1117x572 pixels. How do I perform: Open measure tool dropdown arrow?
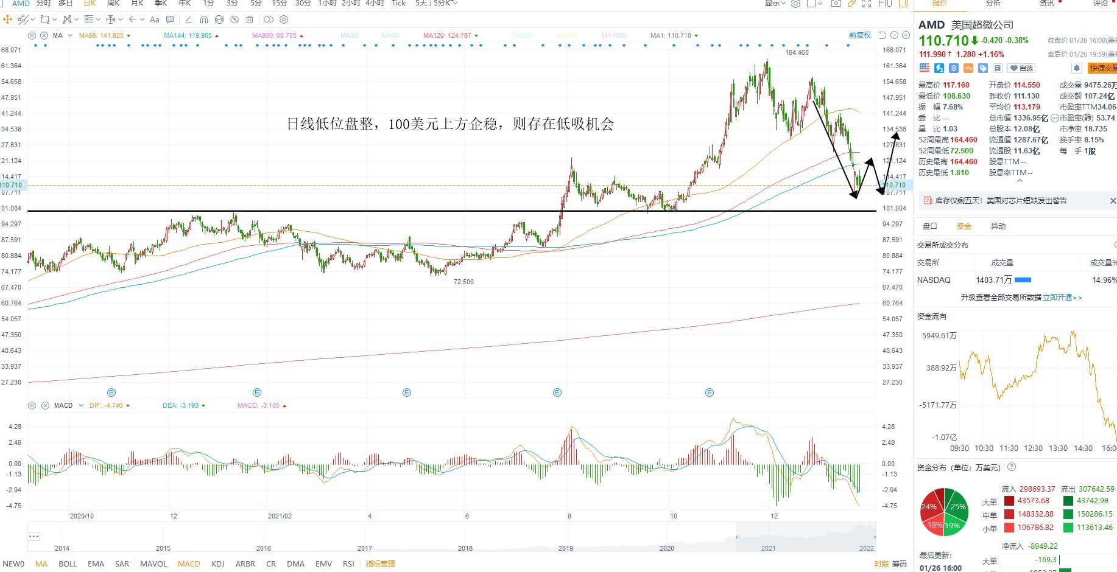click(x=121, y=19)
